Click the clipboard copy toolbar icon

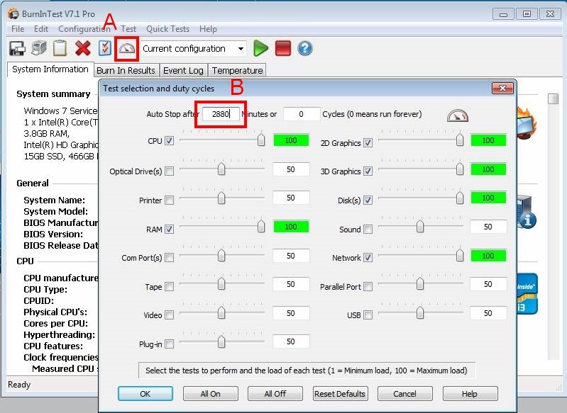tap(60, 48)
